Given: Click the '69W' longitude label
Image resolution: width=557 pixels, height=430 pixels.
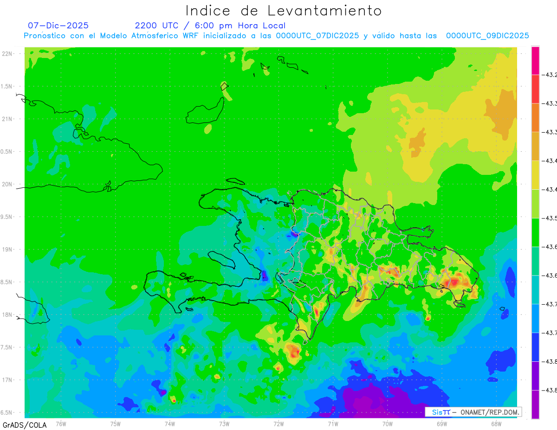Looking at the screenshot, I should coord(442,424).
